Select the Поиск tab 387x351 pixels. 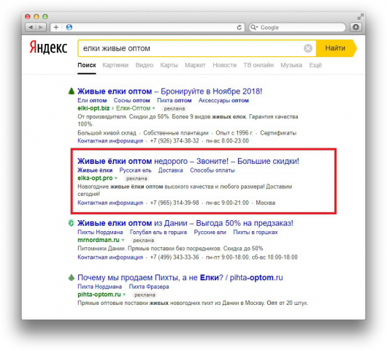coord(87,65)
